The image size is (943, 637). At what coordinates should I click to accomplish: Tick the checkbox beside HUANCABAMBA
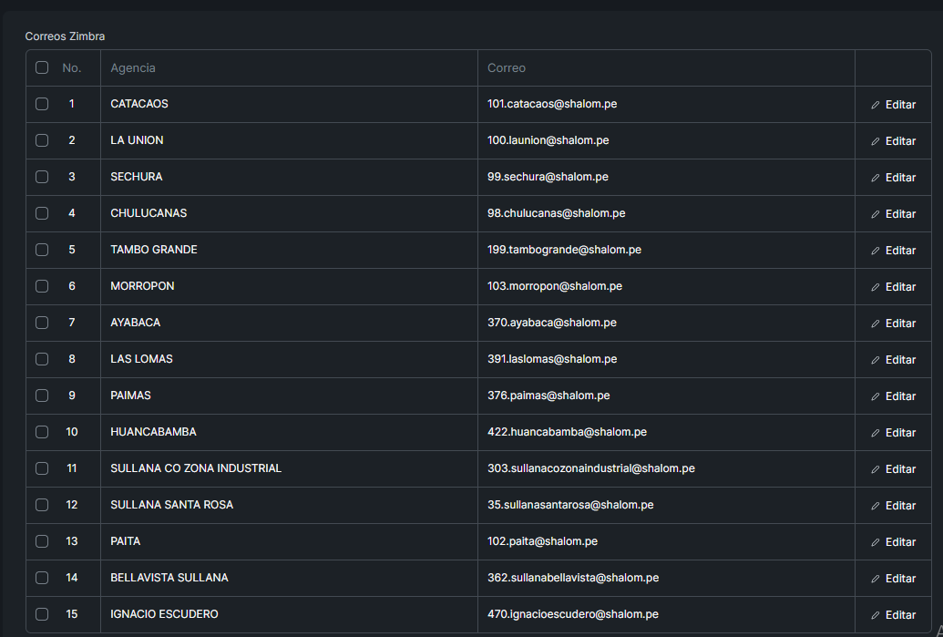[x=42, y=432]
